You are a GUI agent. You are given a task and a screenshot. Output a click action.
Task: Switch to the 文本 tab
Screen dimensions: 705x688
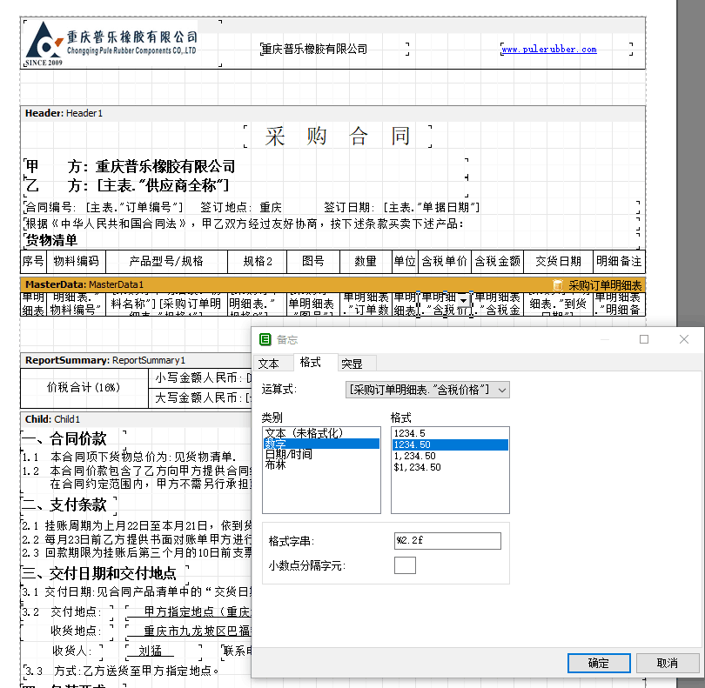coord(268,364)
